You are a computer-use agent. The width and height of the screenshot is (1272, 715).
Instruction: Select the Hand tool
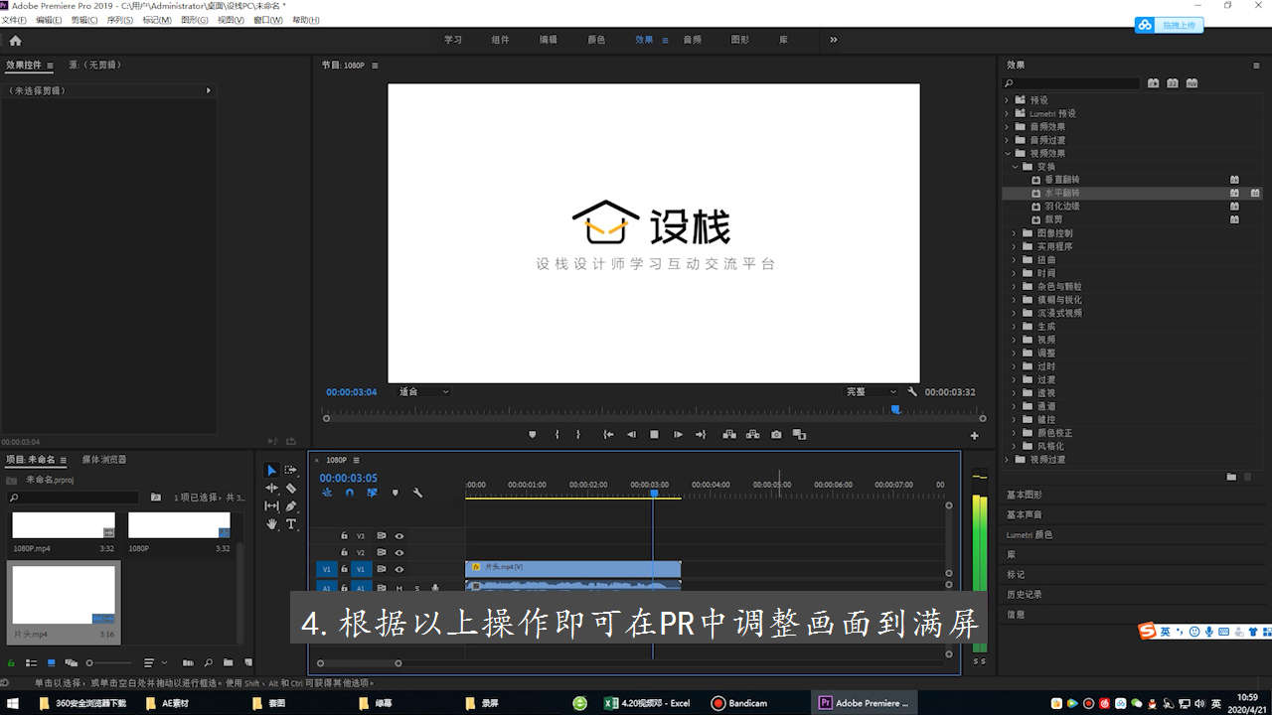click(271, 524)
